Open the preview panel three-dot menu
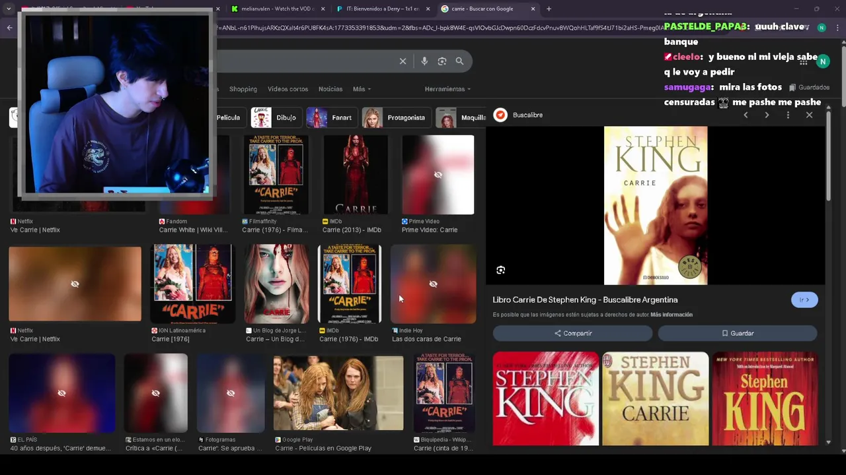Image resolution: width=846 pixels, height=475 pixels. tap(788, 115)
